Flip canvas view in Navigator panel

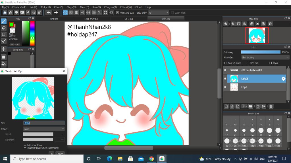[x=271, y=24]
